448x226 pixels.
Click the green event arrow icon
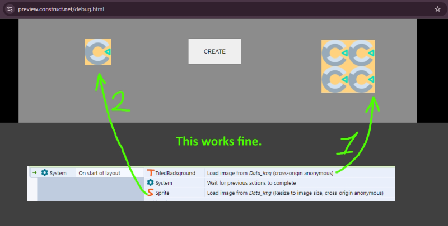35,172
